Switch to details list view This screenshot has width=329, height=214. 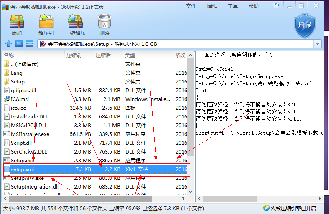click(29, 44)
